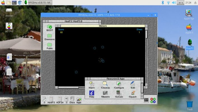Open the A2Pi Guide desktop document
198x112 pixels.
[x=9, y=59]
